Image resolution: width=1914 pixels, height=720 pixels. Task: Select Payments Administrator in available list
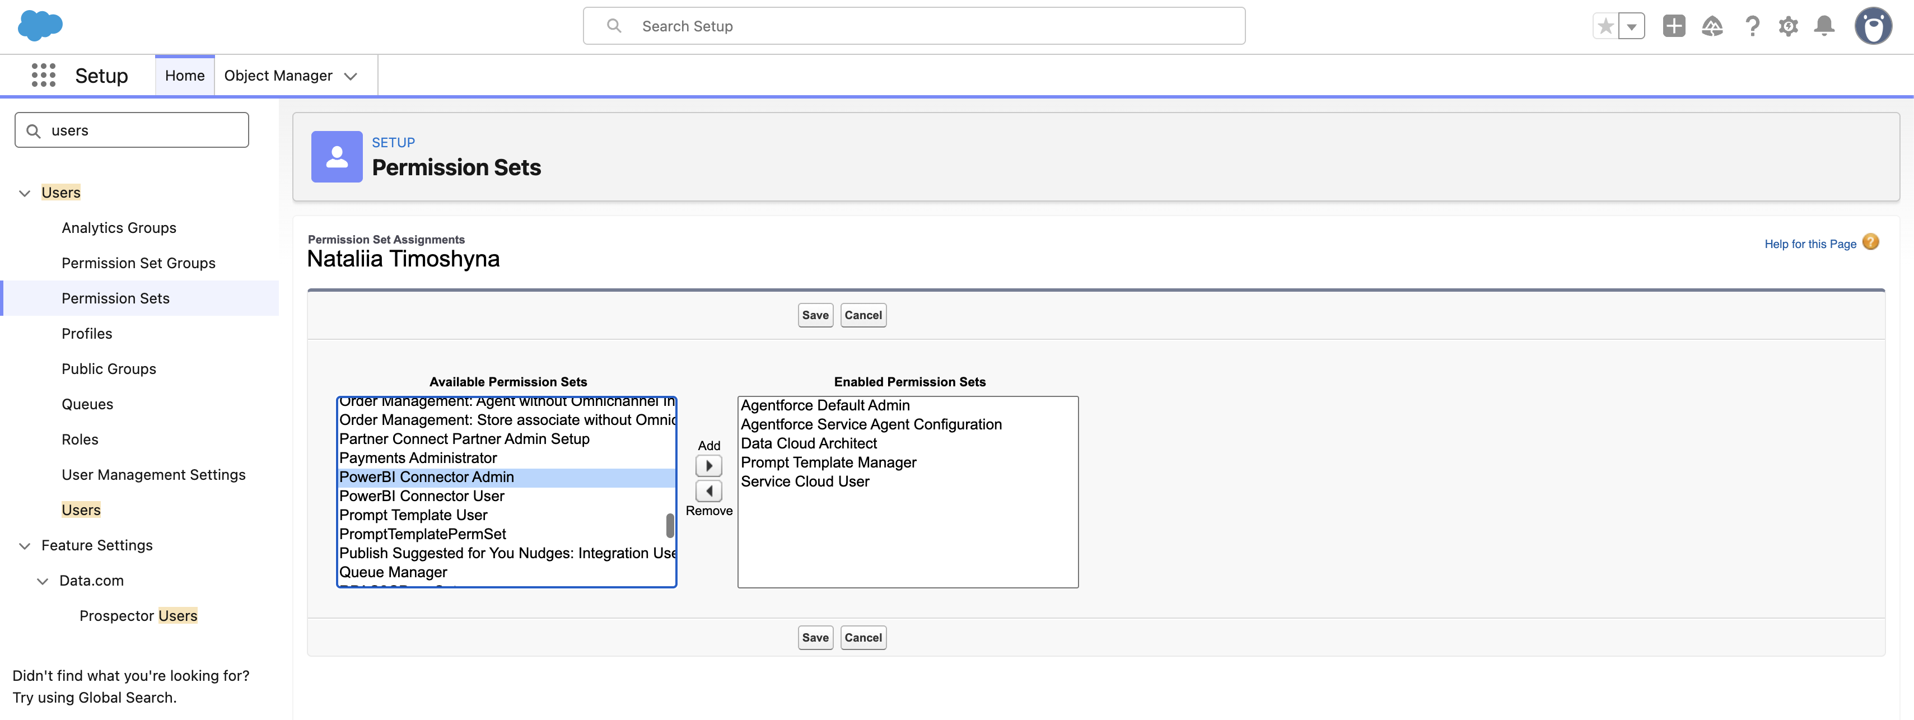coord(507,458)
